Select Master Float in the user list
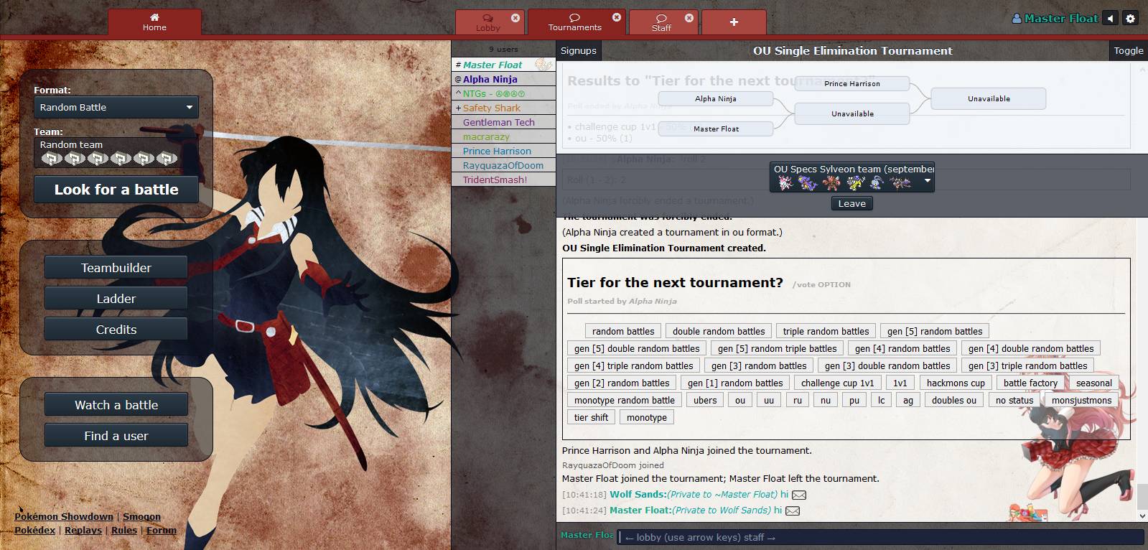 pos(503,65)
